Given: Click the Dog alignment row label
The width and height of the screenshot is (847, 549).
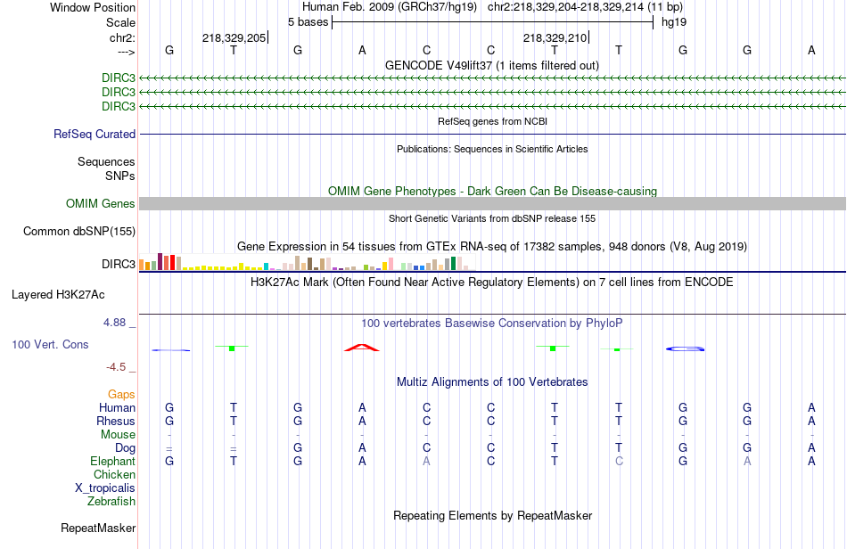Looking at the screenshot, I should pos(125,447).
